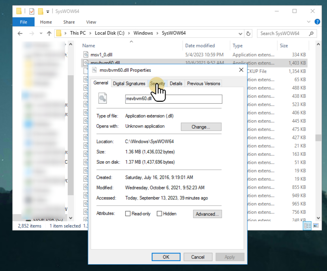The width and height of the screenshot is (327, 271).
Task: Confirm the dialog with OK
Action: [166, 257]
